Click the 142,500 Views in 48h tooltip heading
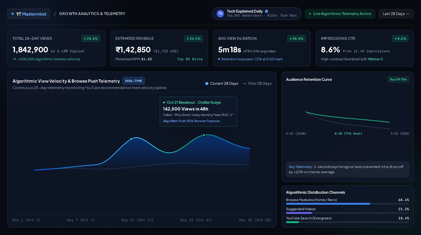Screen dimensions: 421x235 click(186, 109)
